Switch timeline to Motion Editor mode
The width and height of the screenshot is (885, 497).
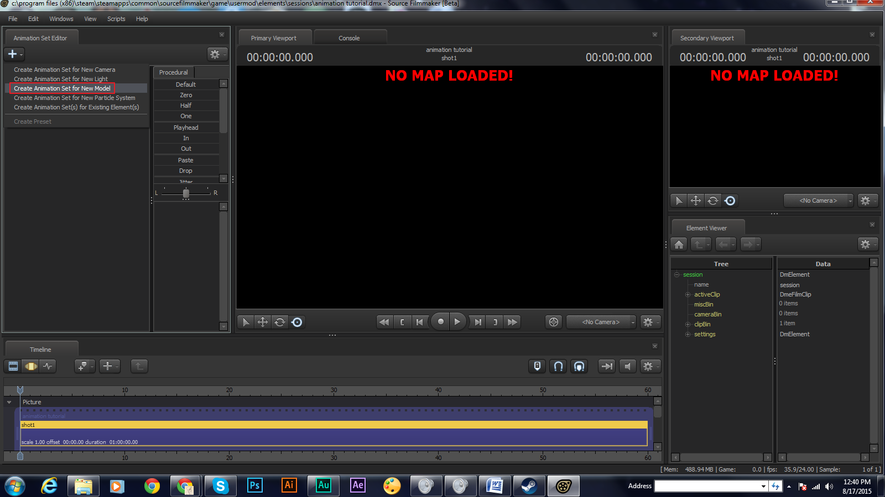[31, 366]
